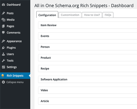Expand the Software Application panel

point(87,79)
